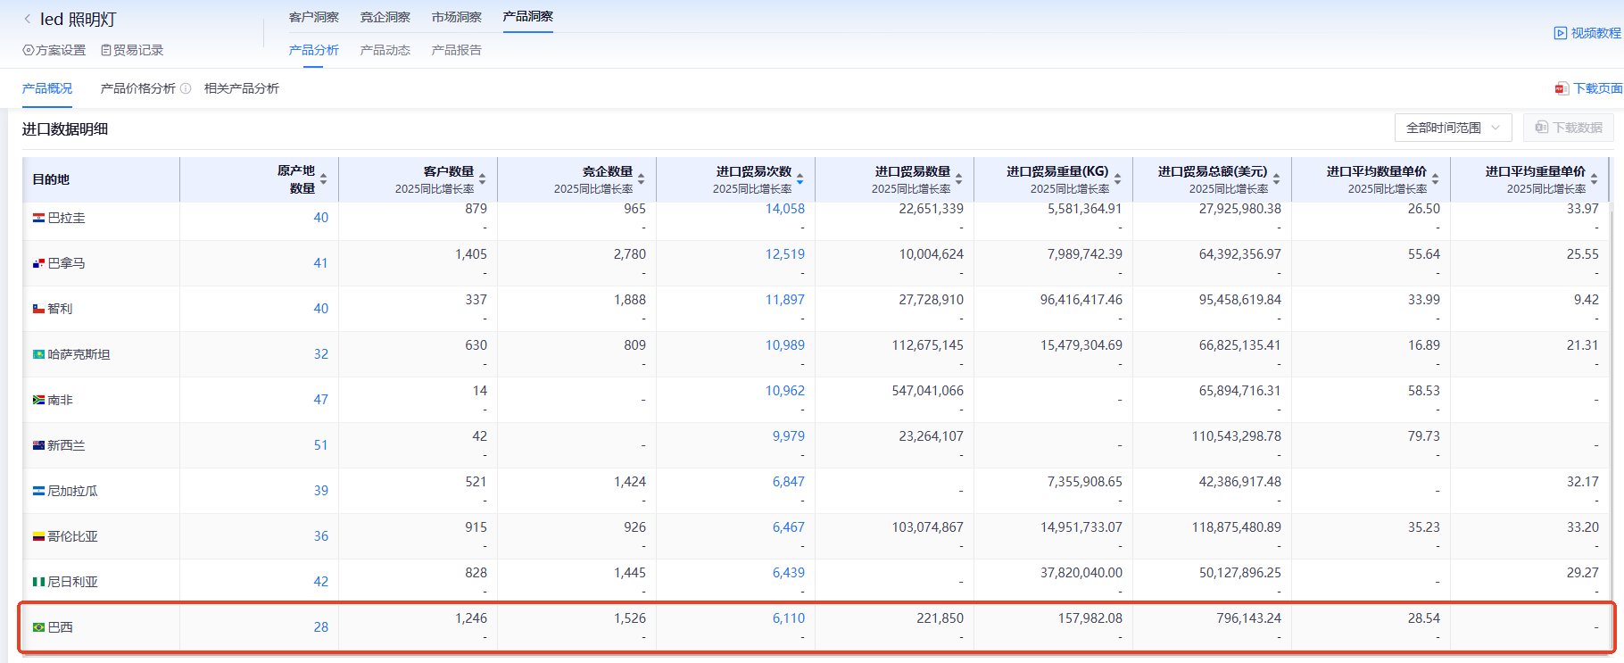The image size is (1624, 663).
Task: Open 巴西 import count link 6,110
Action: tap(788, 618)
